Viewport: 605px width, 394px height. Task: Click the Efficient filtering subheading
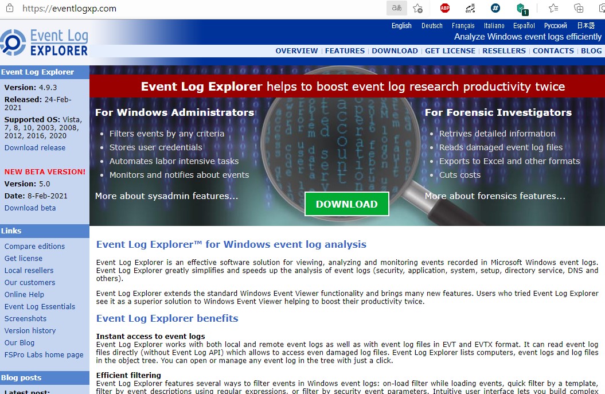click(128, 376)
